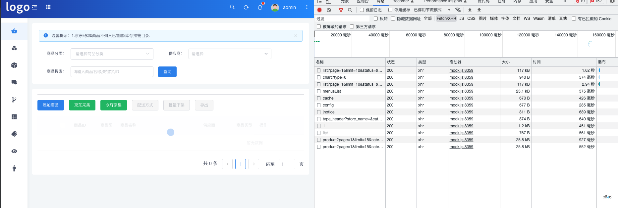Open mock.js:8359 link in cache row
This screenshot has height=208, width=618.
pos(461,98)
